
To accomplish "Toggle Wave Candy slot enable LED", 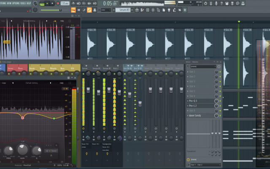I will point(220,115).
